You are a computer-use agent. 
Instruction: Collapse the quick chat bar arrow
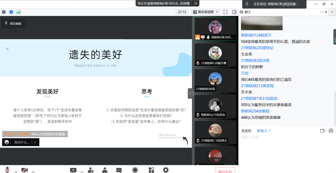(35, 142)
